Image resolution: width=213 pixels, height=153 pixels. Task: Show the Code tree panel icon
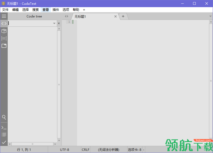4,24
